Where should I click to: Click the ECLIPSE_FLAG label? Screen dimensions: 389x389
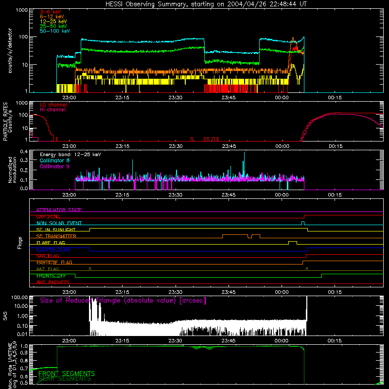[53, 249]
